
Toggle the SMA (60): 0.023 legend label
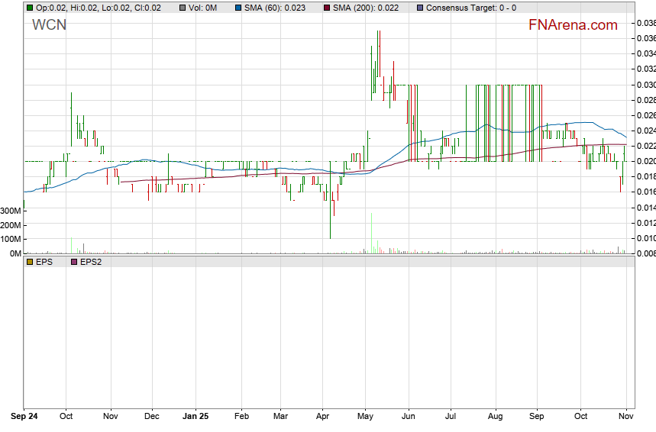(x=274, y=8)
